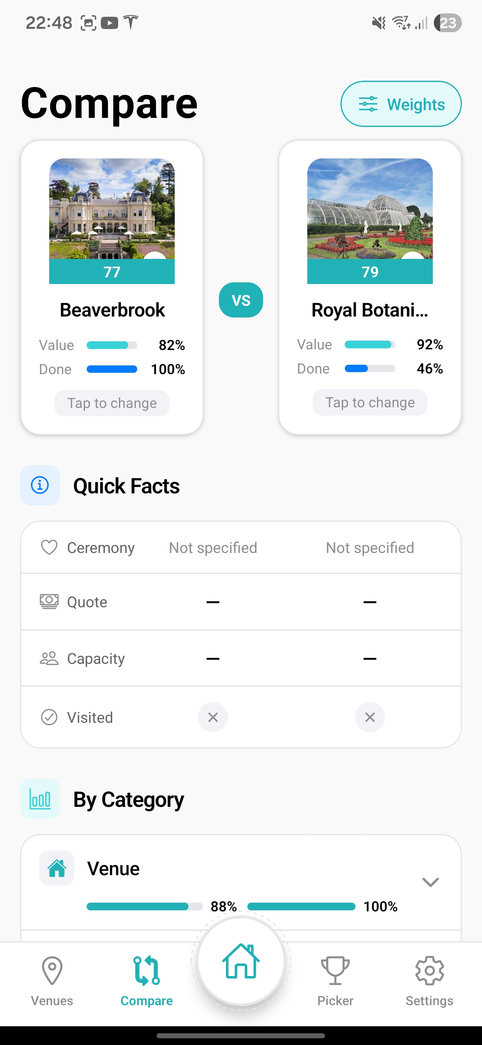Image resolution: width=482 pixels, height=1045 pixels.
Task: Click the Beaverbrook Value progress bar
Action: pyautogui.click(x=112, y=345)
